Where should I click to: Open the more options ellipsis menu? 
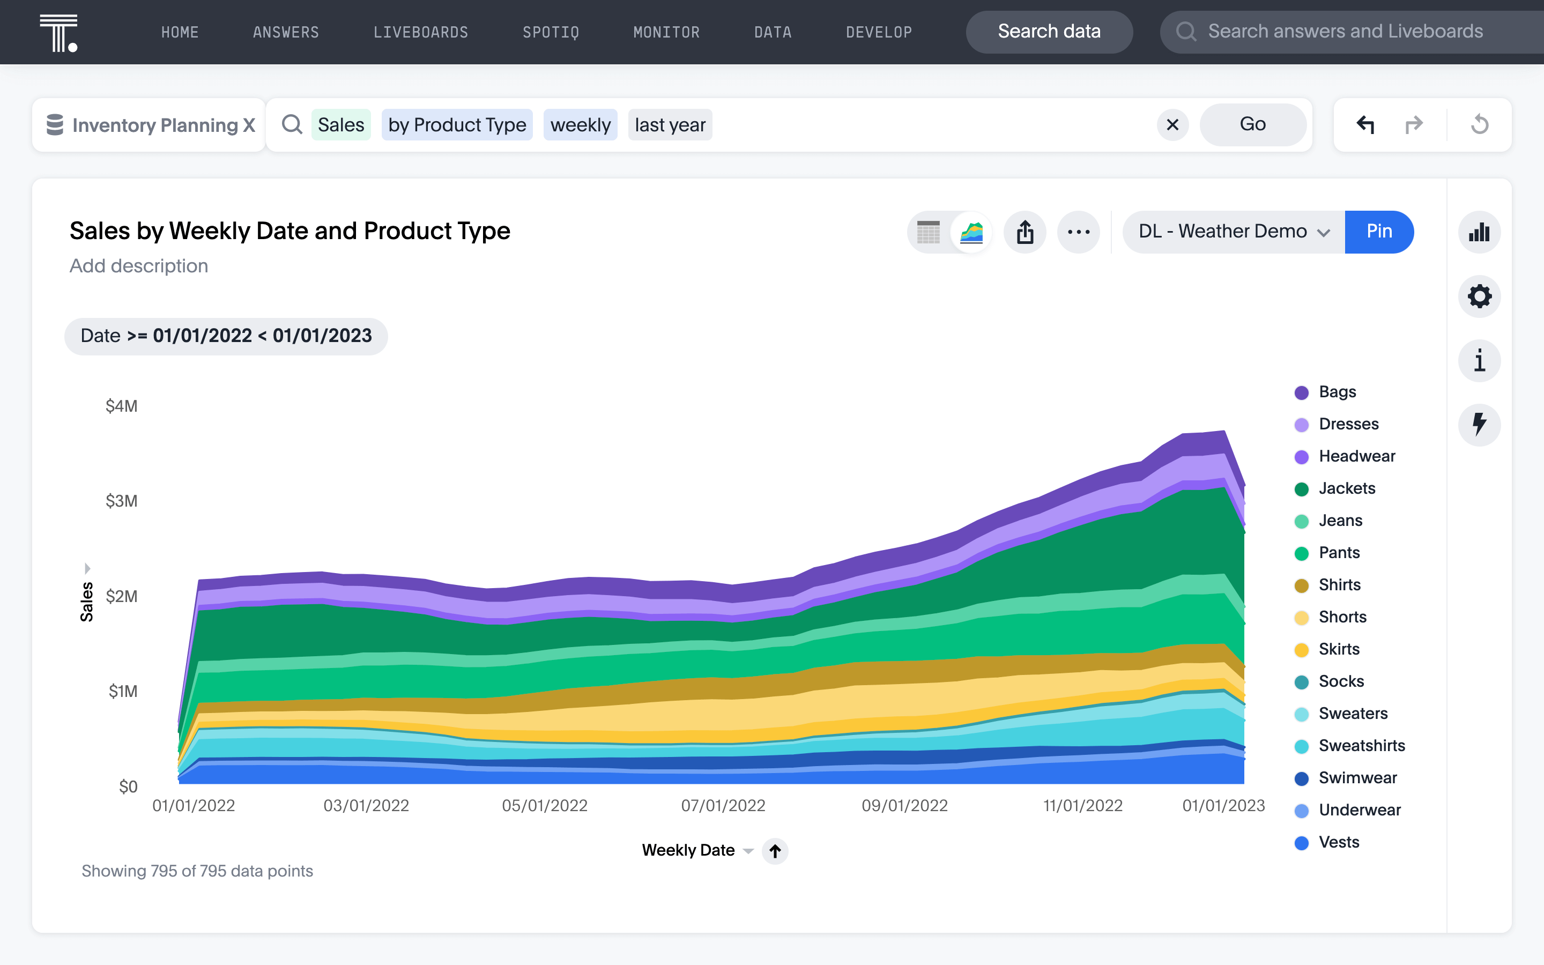[1078, 232]
